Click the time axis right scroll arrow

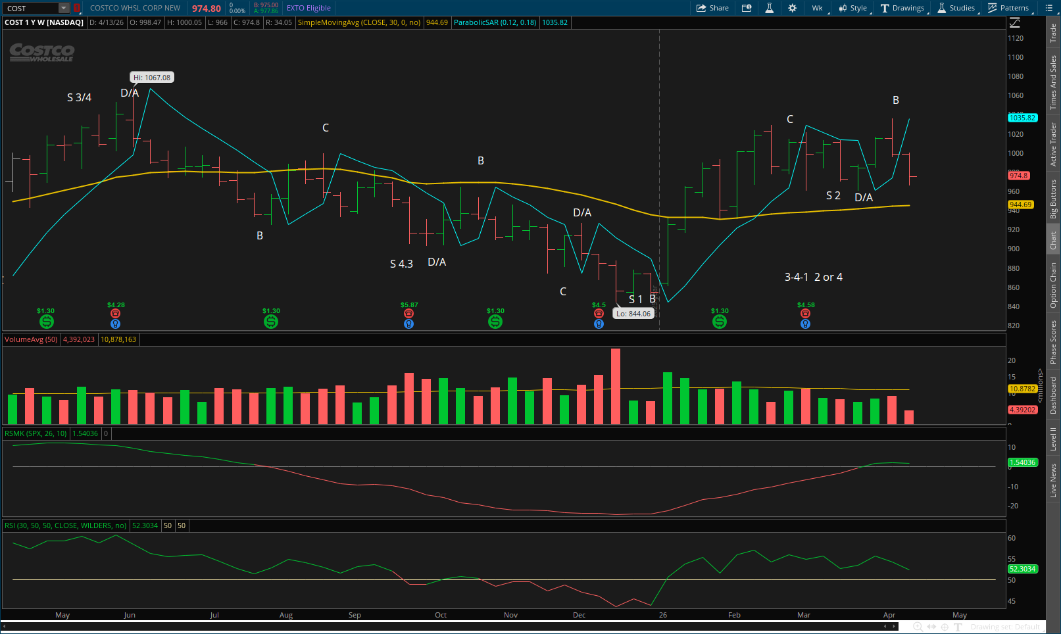pyautogui.click(x=893, y=625)
